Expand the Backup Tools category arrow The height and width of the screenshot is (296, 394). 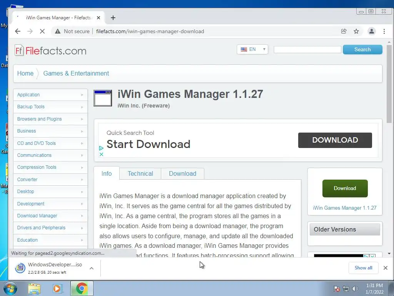tap(82, 107)
